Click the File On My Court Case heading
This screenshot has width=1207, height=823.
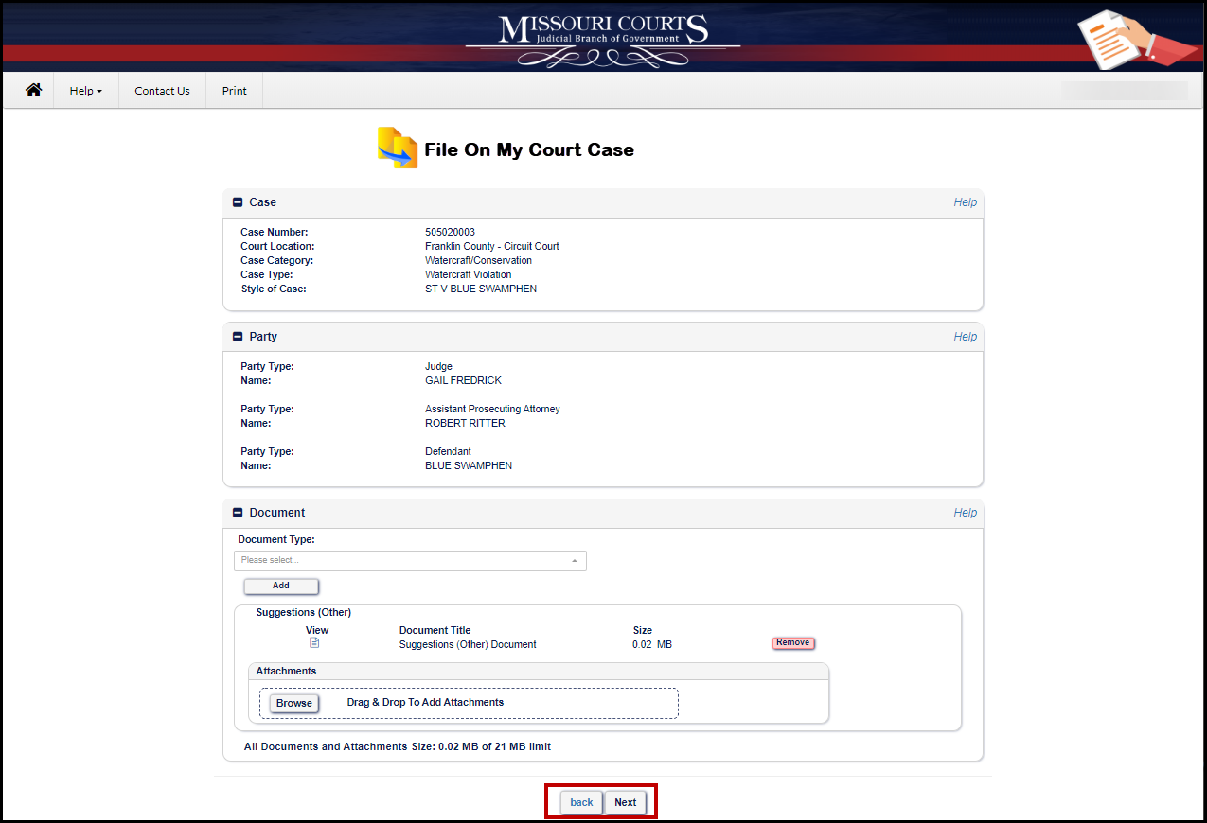coord(529,149)
